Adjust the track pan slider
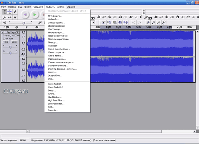Viewport: 199px width, 144px height. click(10, 53)
